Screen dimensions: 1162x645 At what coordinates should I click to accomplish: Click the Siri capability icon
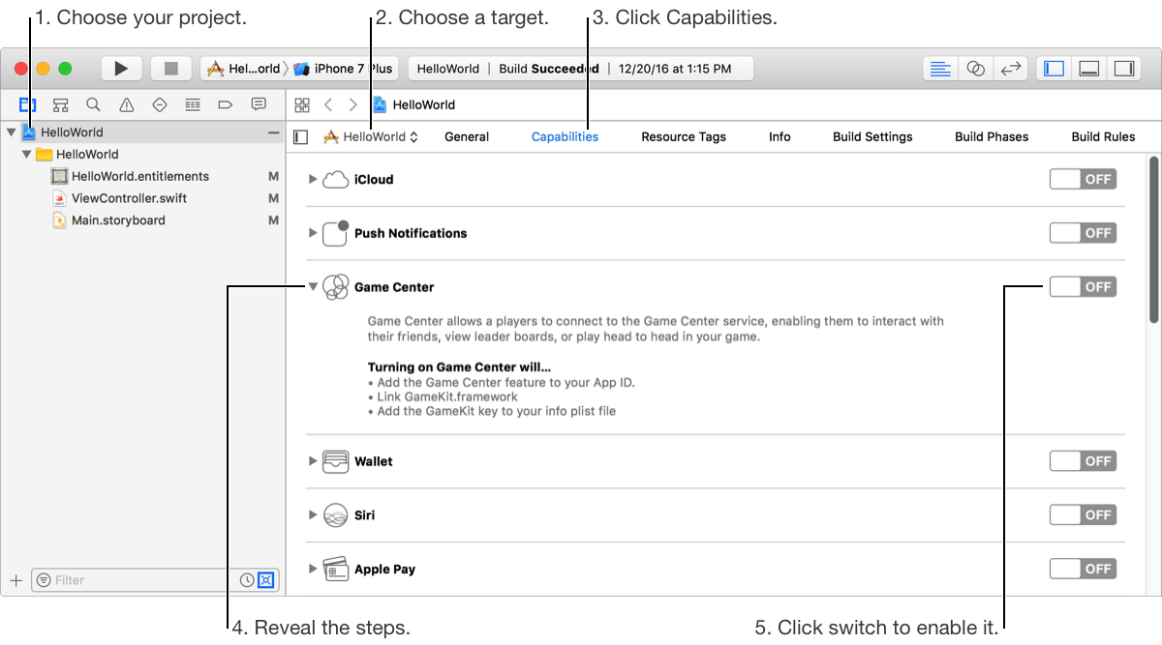335,515
